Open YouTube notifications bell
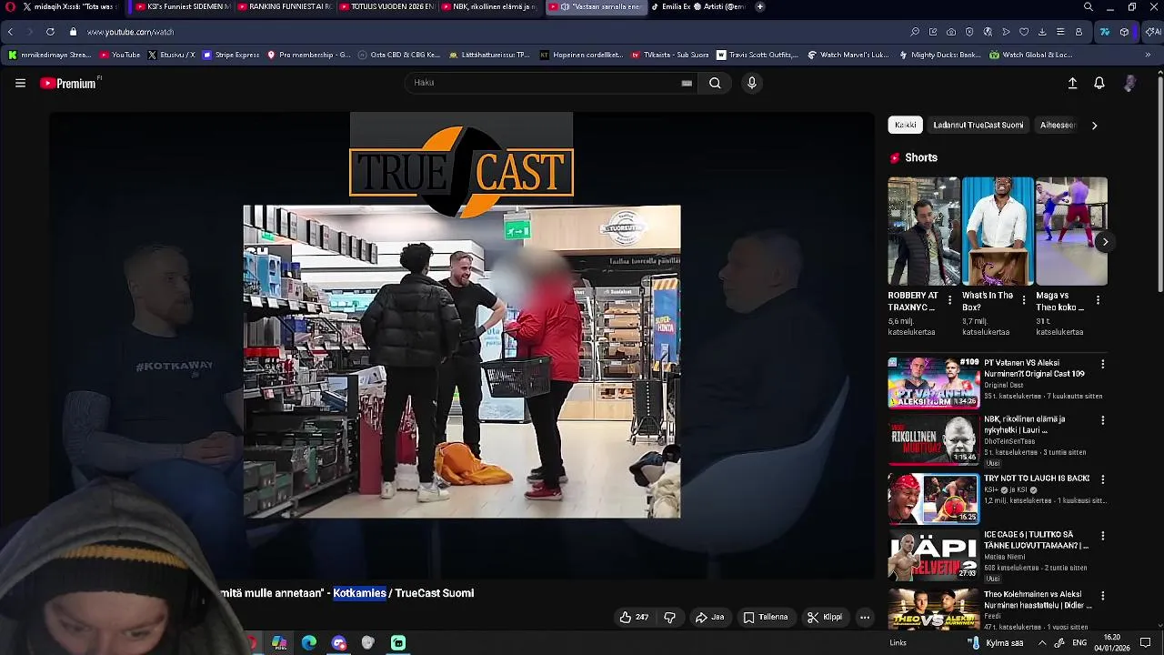Viewport: 1164px width, 655px height. [1099, 83]
